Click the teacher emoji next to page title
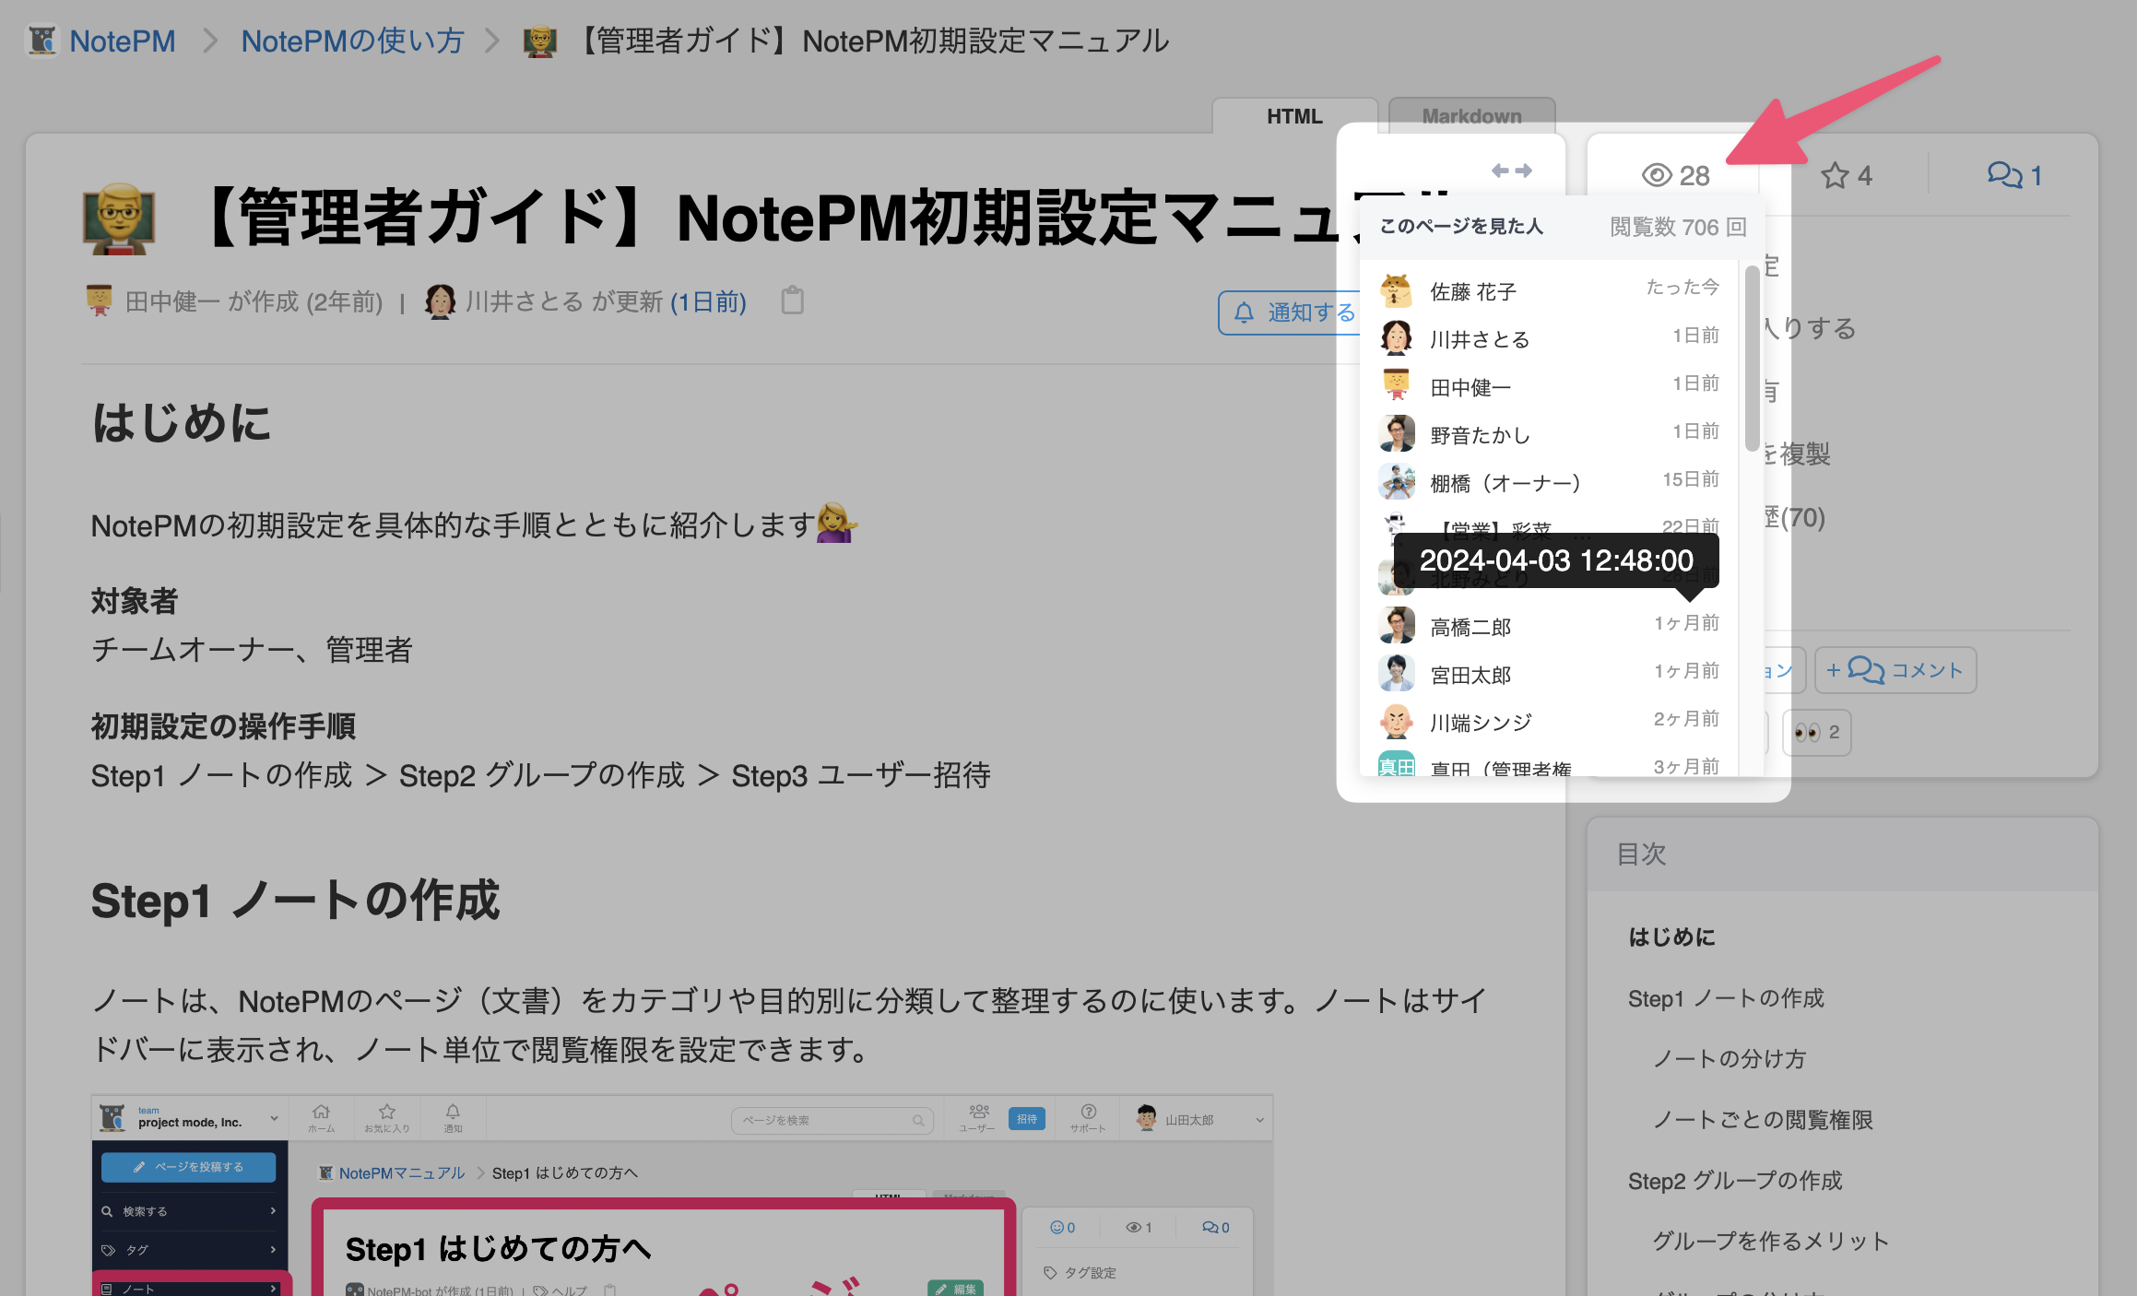The width and height of the screenshot is (2137, 1296). [x=118, y=219]
